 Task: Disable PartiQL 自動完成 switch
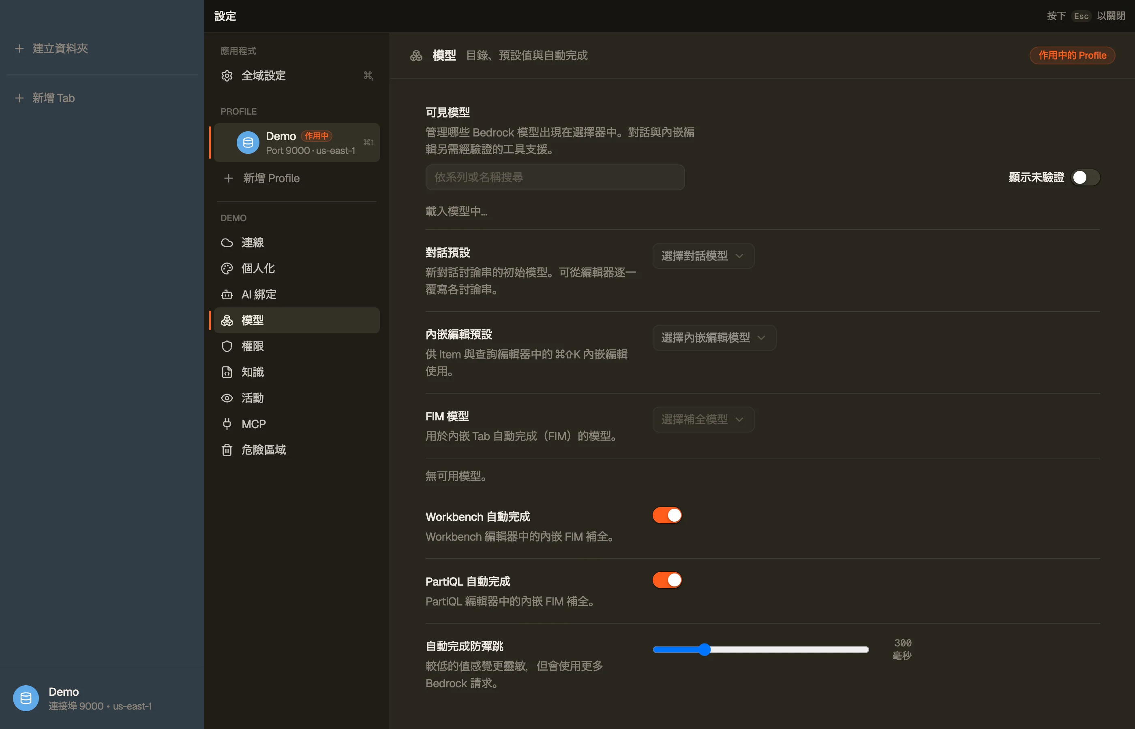(x=667, y=580)
